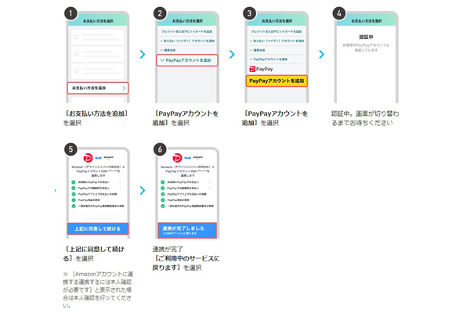Toggle PayPay残高 checkmark in step 6 phone
Viewport: 470px width, 313px height.
(x=163, y=200)
